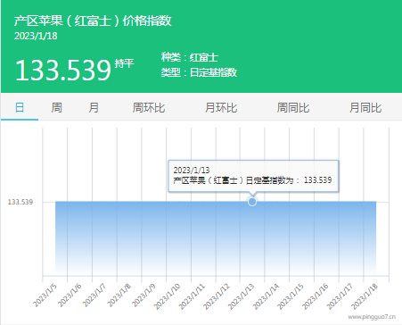Click the highlighted 2023/1/13 data point
Viewport: 402px width, 325px height.
click(252, 202)
